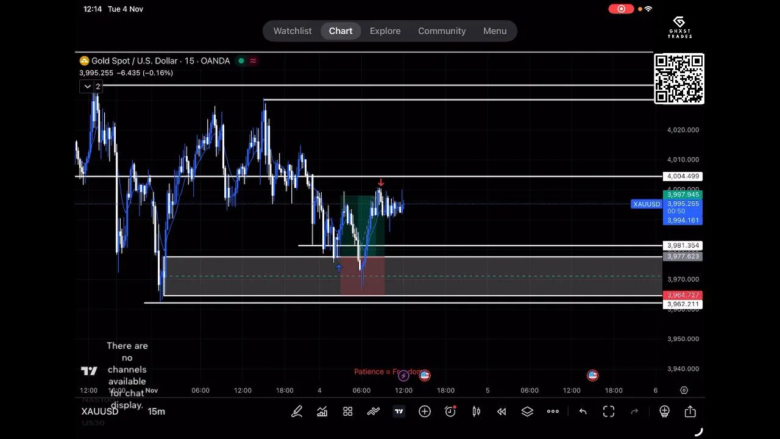The image size is (780, 439).
Task: Select the Chart tab
Action: pos(341,31)
